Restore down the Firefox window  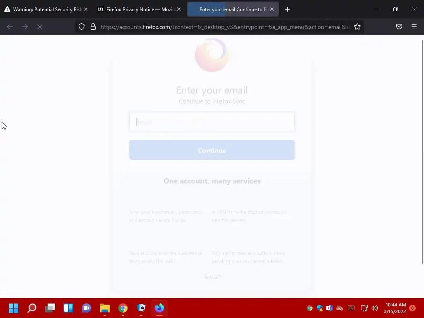pos(395,9)
